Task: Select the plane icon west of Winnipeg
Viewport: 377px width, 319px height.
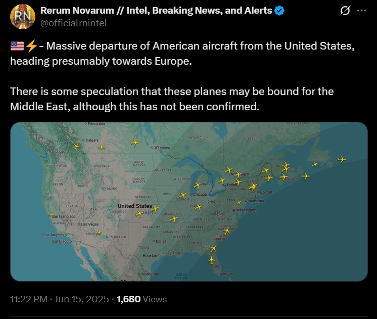Action: pyautogui.click(x=134, y=143)
